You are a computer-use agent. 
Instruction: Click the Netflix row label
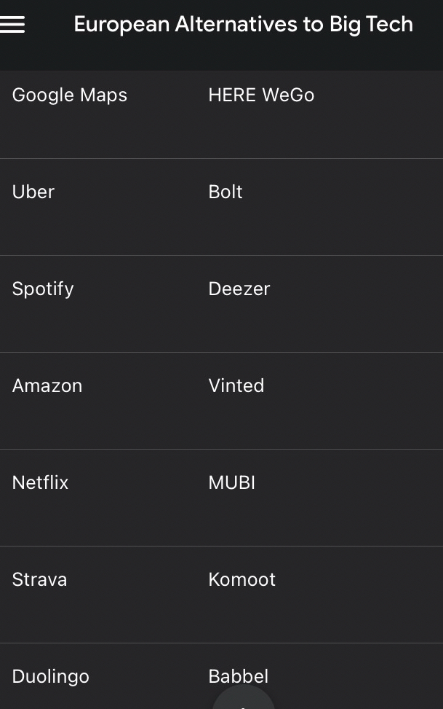coord(40,483)
